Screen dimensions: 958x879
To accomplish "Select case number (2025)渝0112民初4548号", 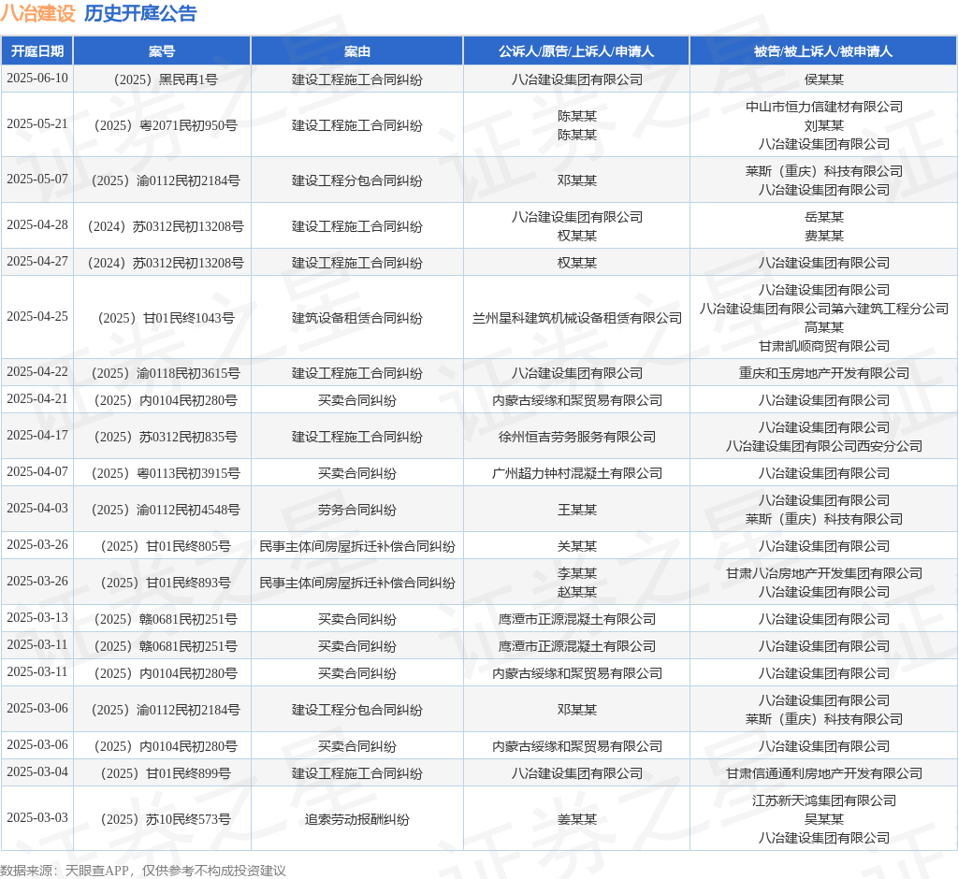I will [162, 510].
